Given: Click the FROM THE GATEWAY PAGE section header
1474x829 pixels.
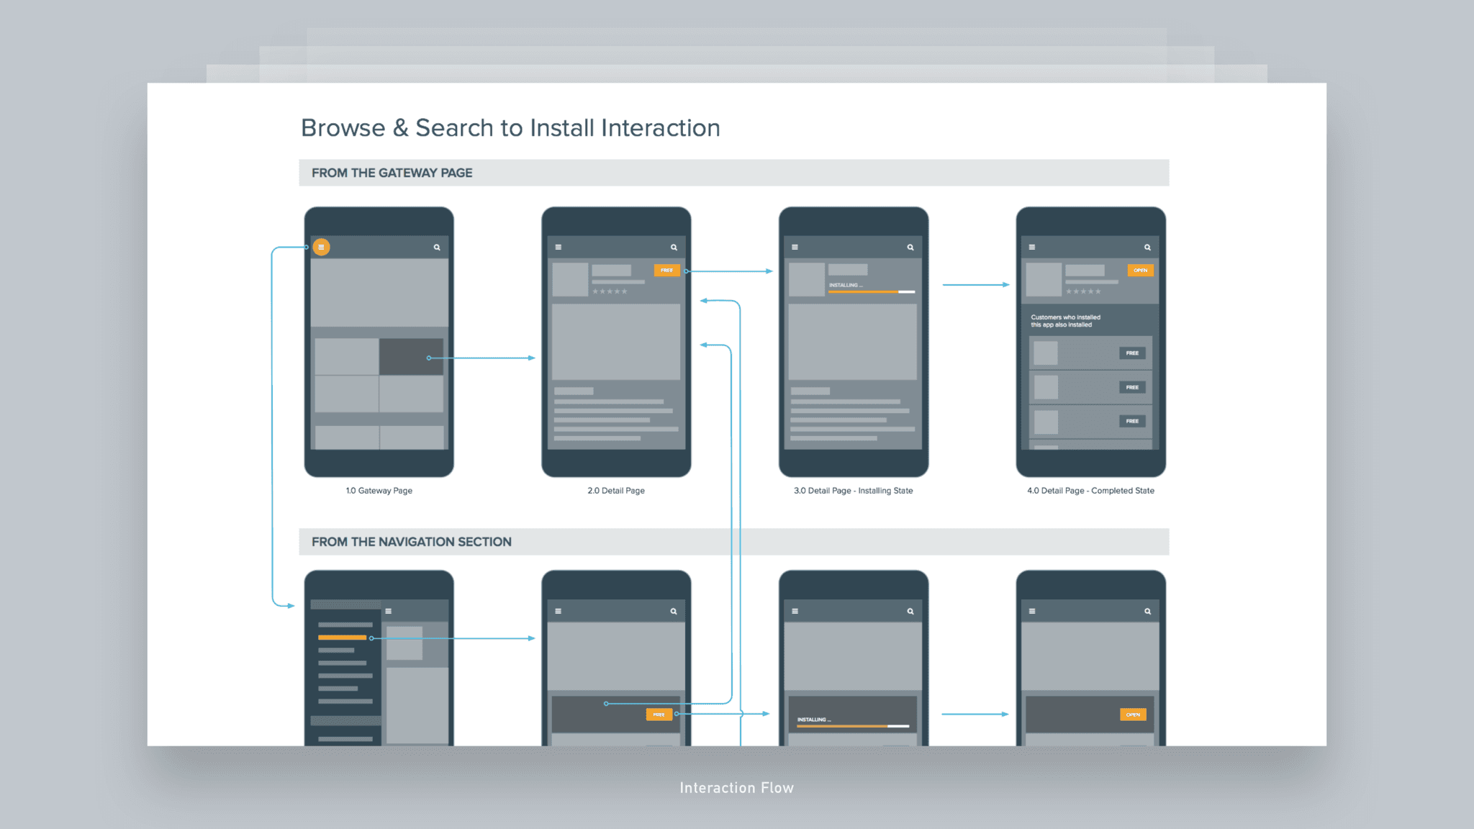Looking at the screenshot, I should pos(392,173).
